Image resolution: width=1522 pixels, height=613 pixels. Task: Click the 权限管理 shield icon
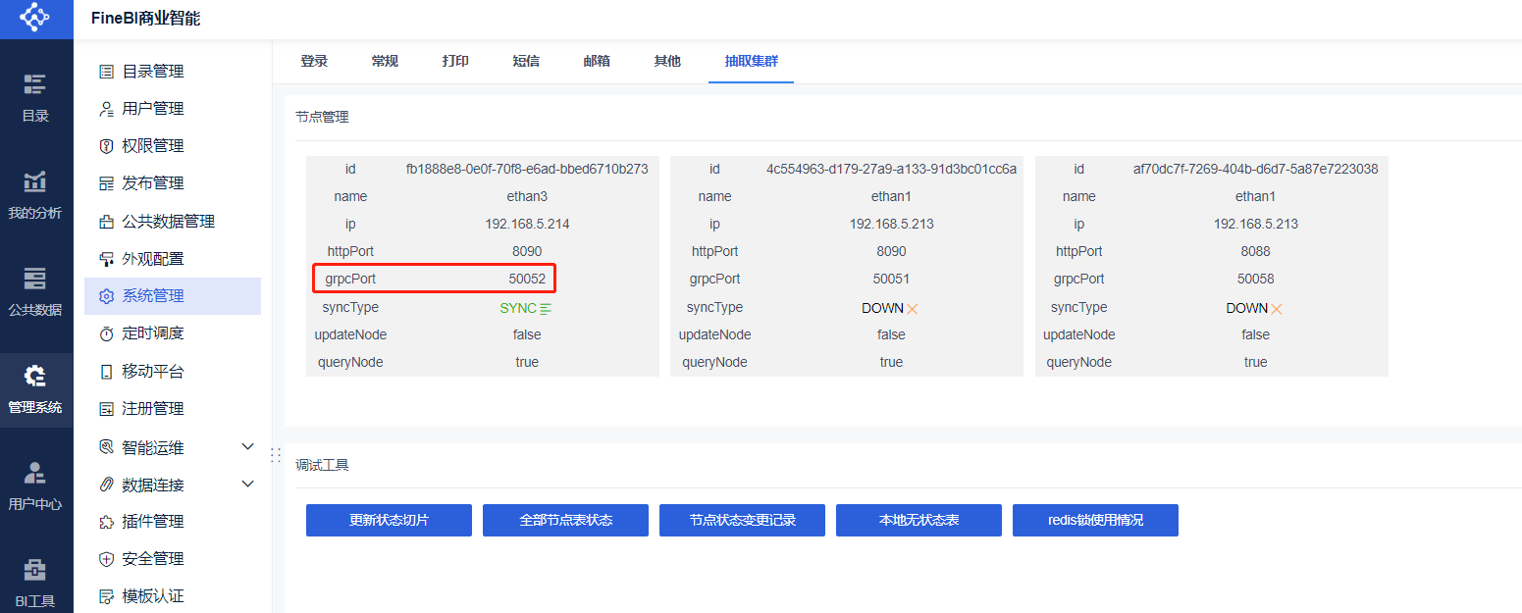tap(107, 146)
